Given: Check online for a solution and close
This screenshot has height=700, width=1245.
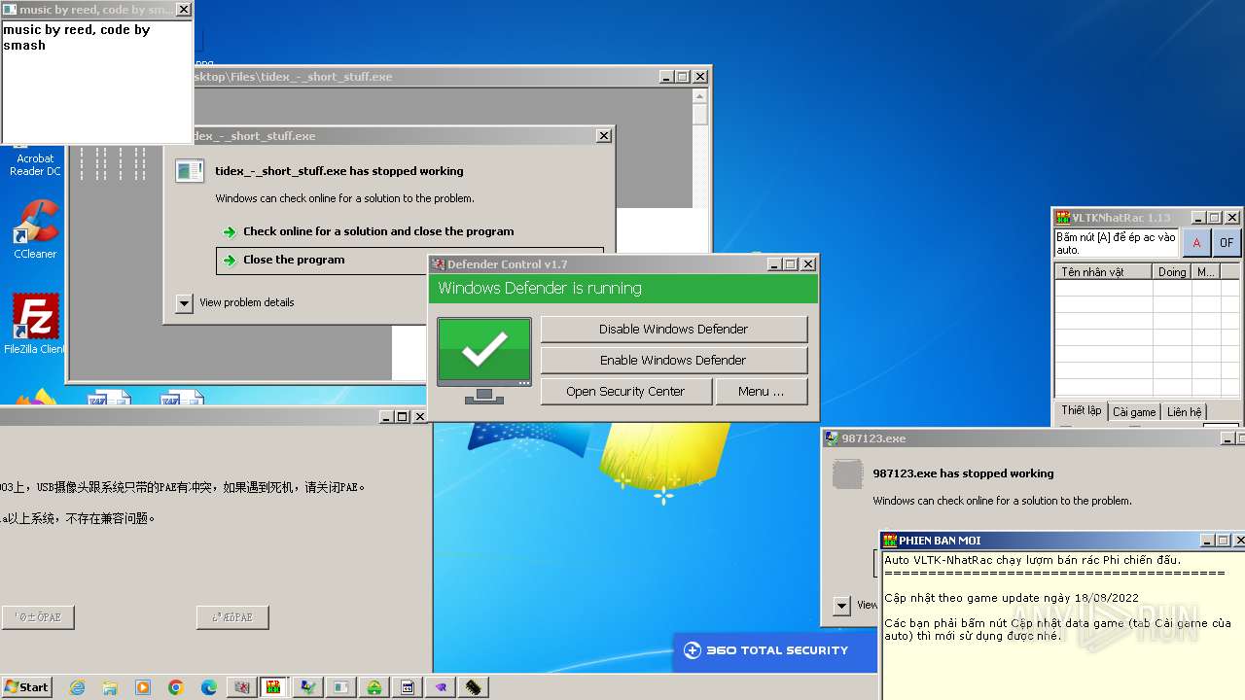Looking at the screenshot, I should tap(378, 231).
